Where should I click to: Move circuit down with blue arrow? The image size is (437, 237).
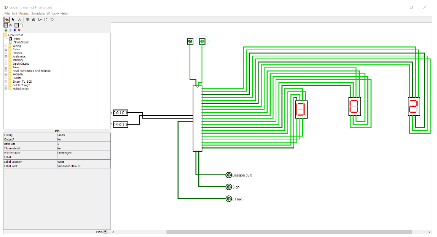tap(15, 30)
